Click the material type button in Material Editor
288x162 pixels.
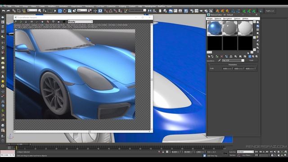[x=251, y=60]
